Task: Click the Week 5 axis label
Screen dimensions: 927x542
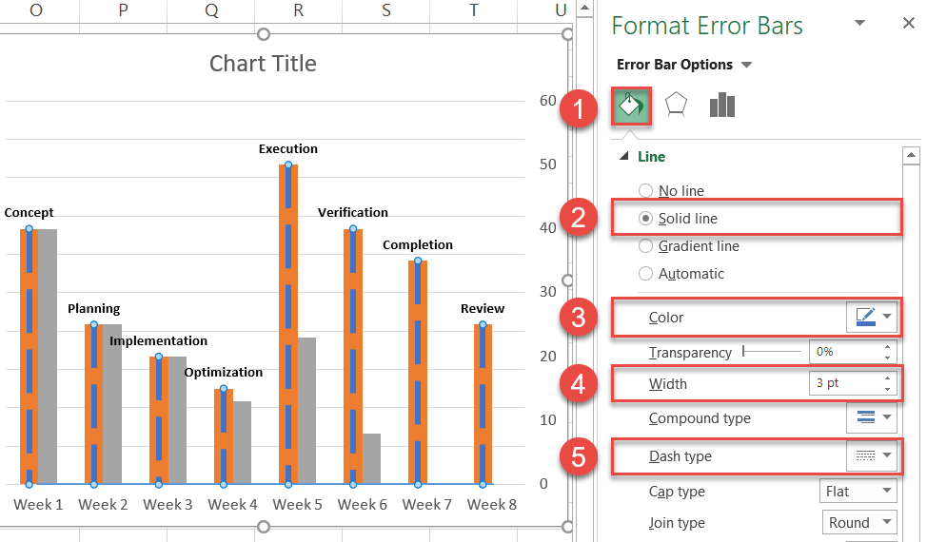Action: [297, 505]
